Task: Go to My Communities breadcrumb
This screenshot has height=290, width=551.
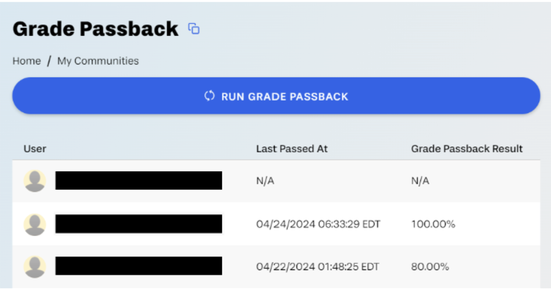Action: click(98, 61)
